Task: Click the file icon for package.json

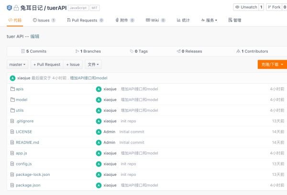Action: pos(12,185)
